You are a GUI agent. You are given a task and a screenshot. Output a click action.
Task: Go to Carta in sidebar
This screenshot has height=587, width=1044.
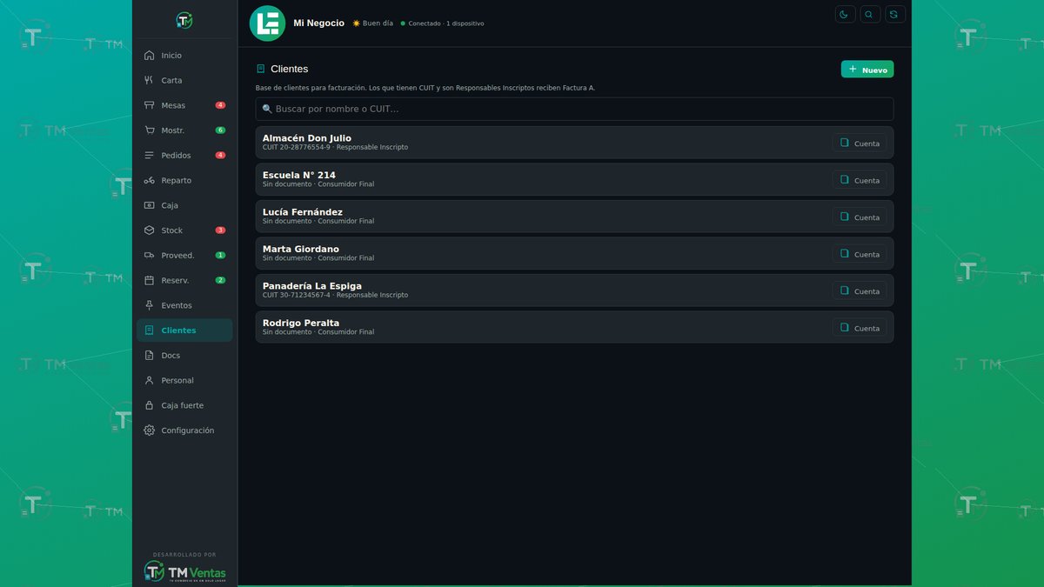pyautogui.click(x=184, y=81)
